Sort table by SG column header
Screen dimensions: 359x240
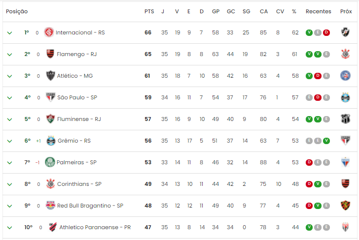point(247,11)
